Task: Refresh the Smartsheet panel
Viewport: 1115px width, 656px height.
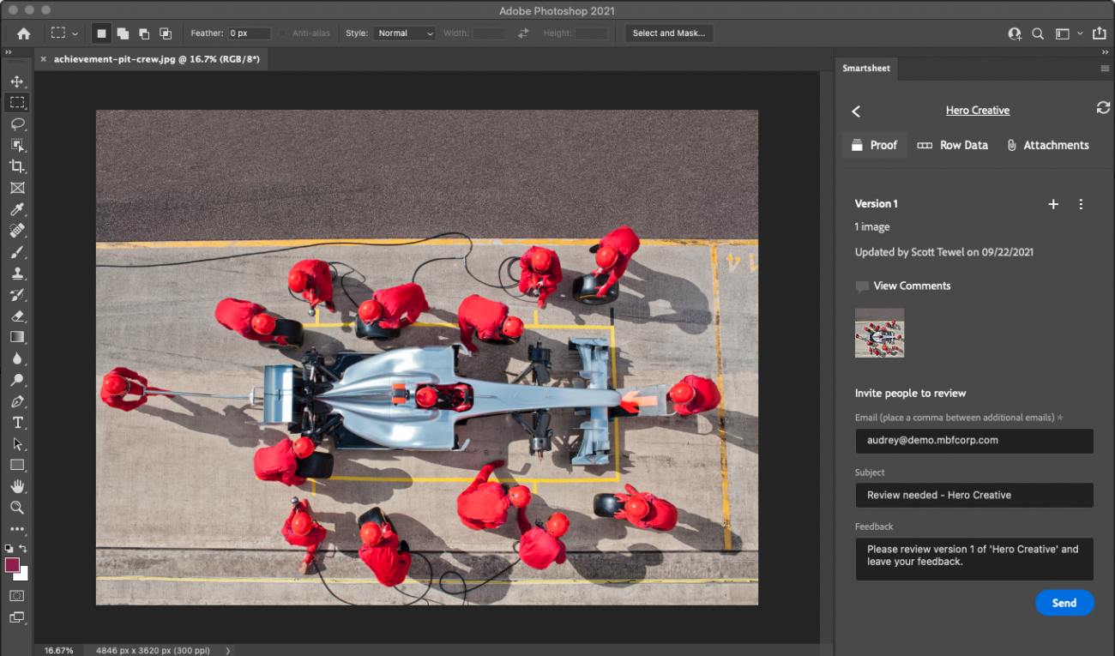Action: [1103, 108]
